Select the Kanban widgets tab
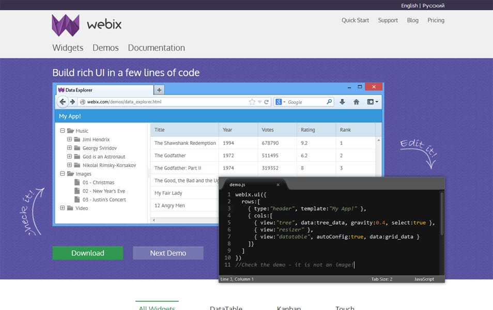The image size is (493, 310). click(289, 308)
